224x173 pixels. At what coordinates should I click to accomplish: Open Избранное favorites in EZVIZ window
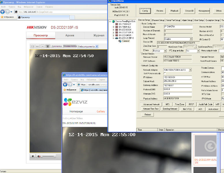point(70,90)
